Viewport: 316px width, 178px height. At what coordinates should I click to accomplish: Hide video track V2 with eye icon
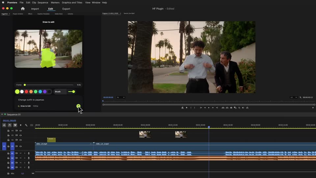tap(20, 140)
